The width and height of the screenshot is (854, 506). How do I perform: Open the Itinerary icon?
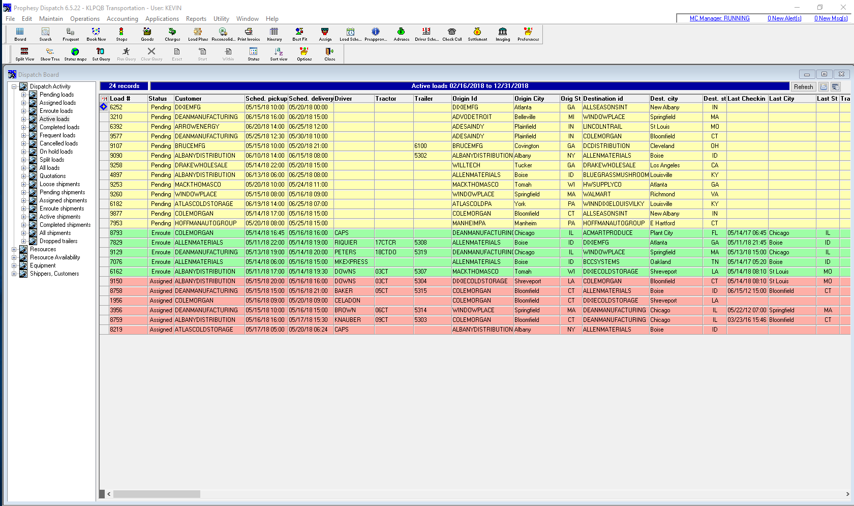[274, 34]
